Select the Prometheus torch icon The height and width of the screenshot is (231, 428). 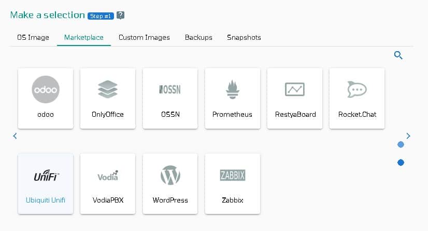pyautogui.click(x=232, y=89)
